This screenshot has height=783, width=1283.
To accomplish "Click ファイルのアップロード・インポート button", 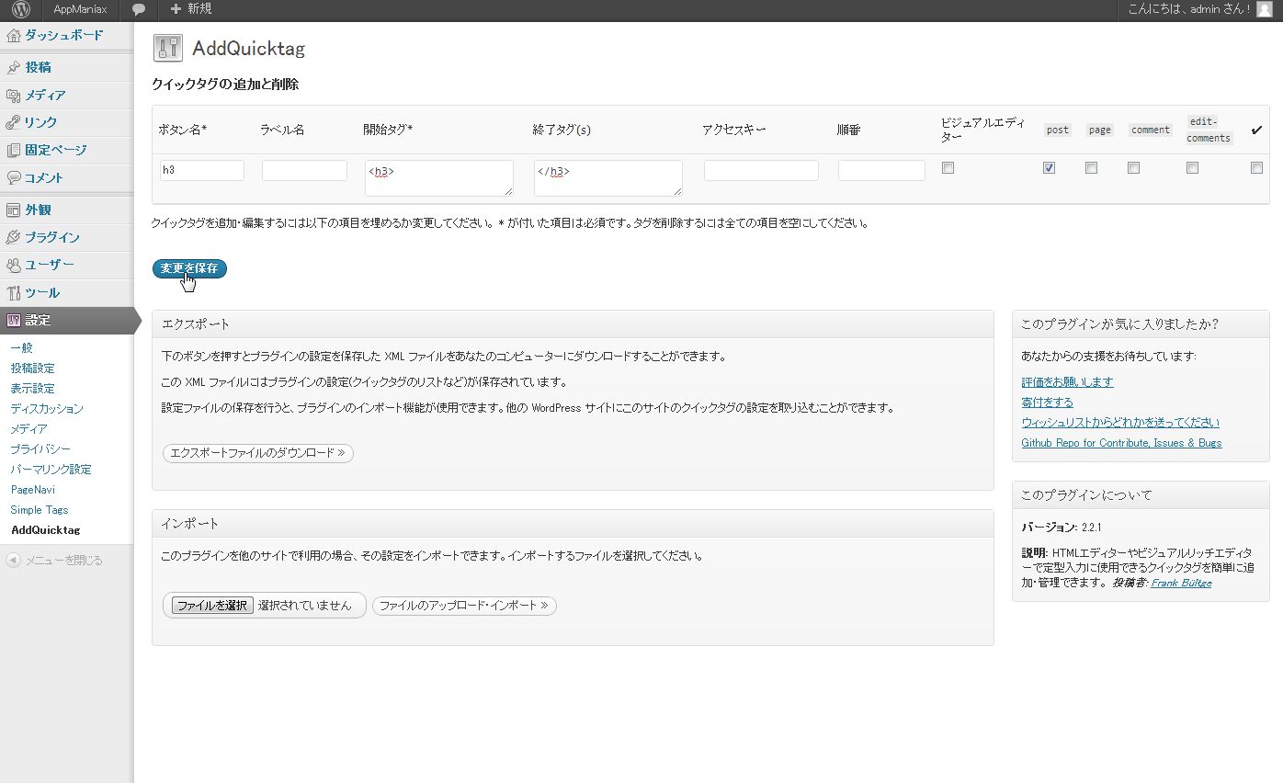I will 464,606.
